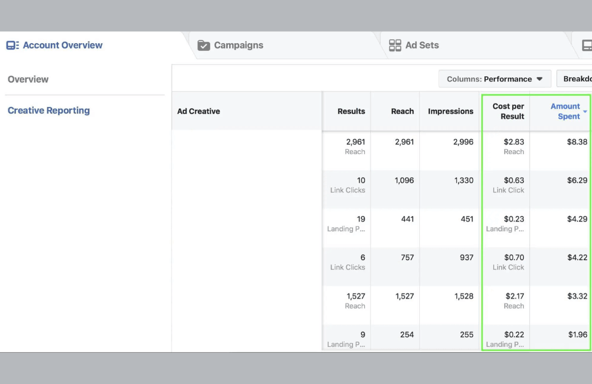
Task: Click the row showing 19 Landing Page results
Action: 414,223
